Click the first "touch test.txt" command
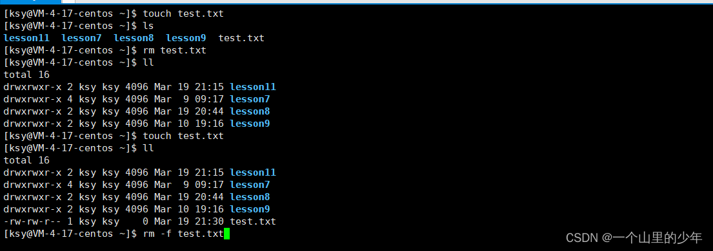Screen dimensions: 713x251 point(183,14)
